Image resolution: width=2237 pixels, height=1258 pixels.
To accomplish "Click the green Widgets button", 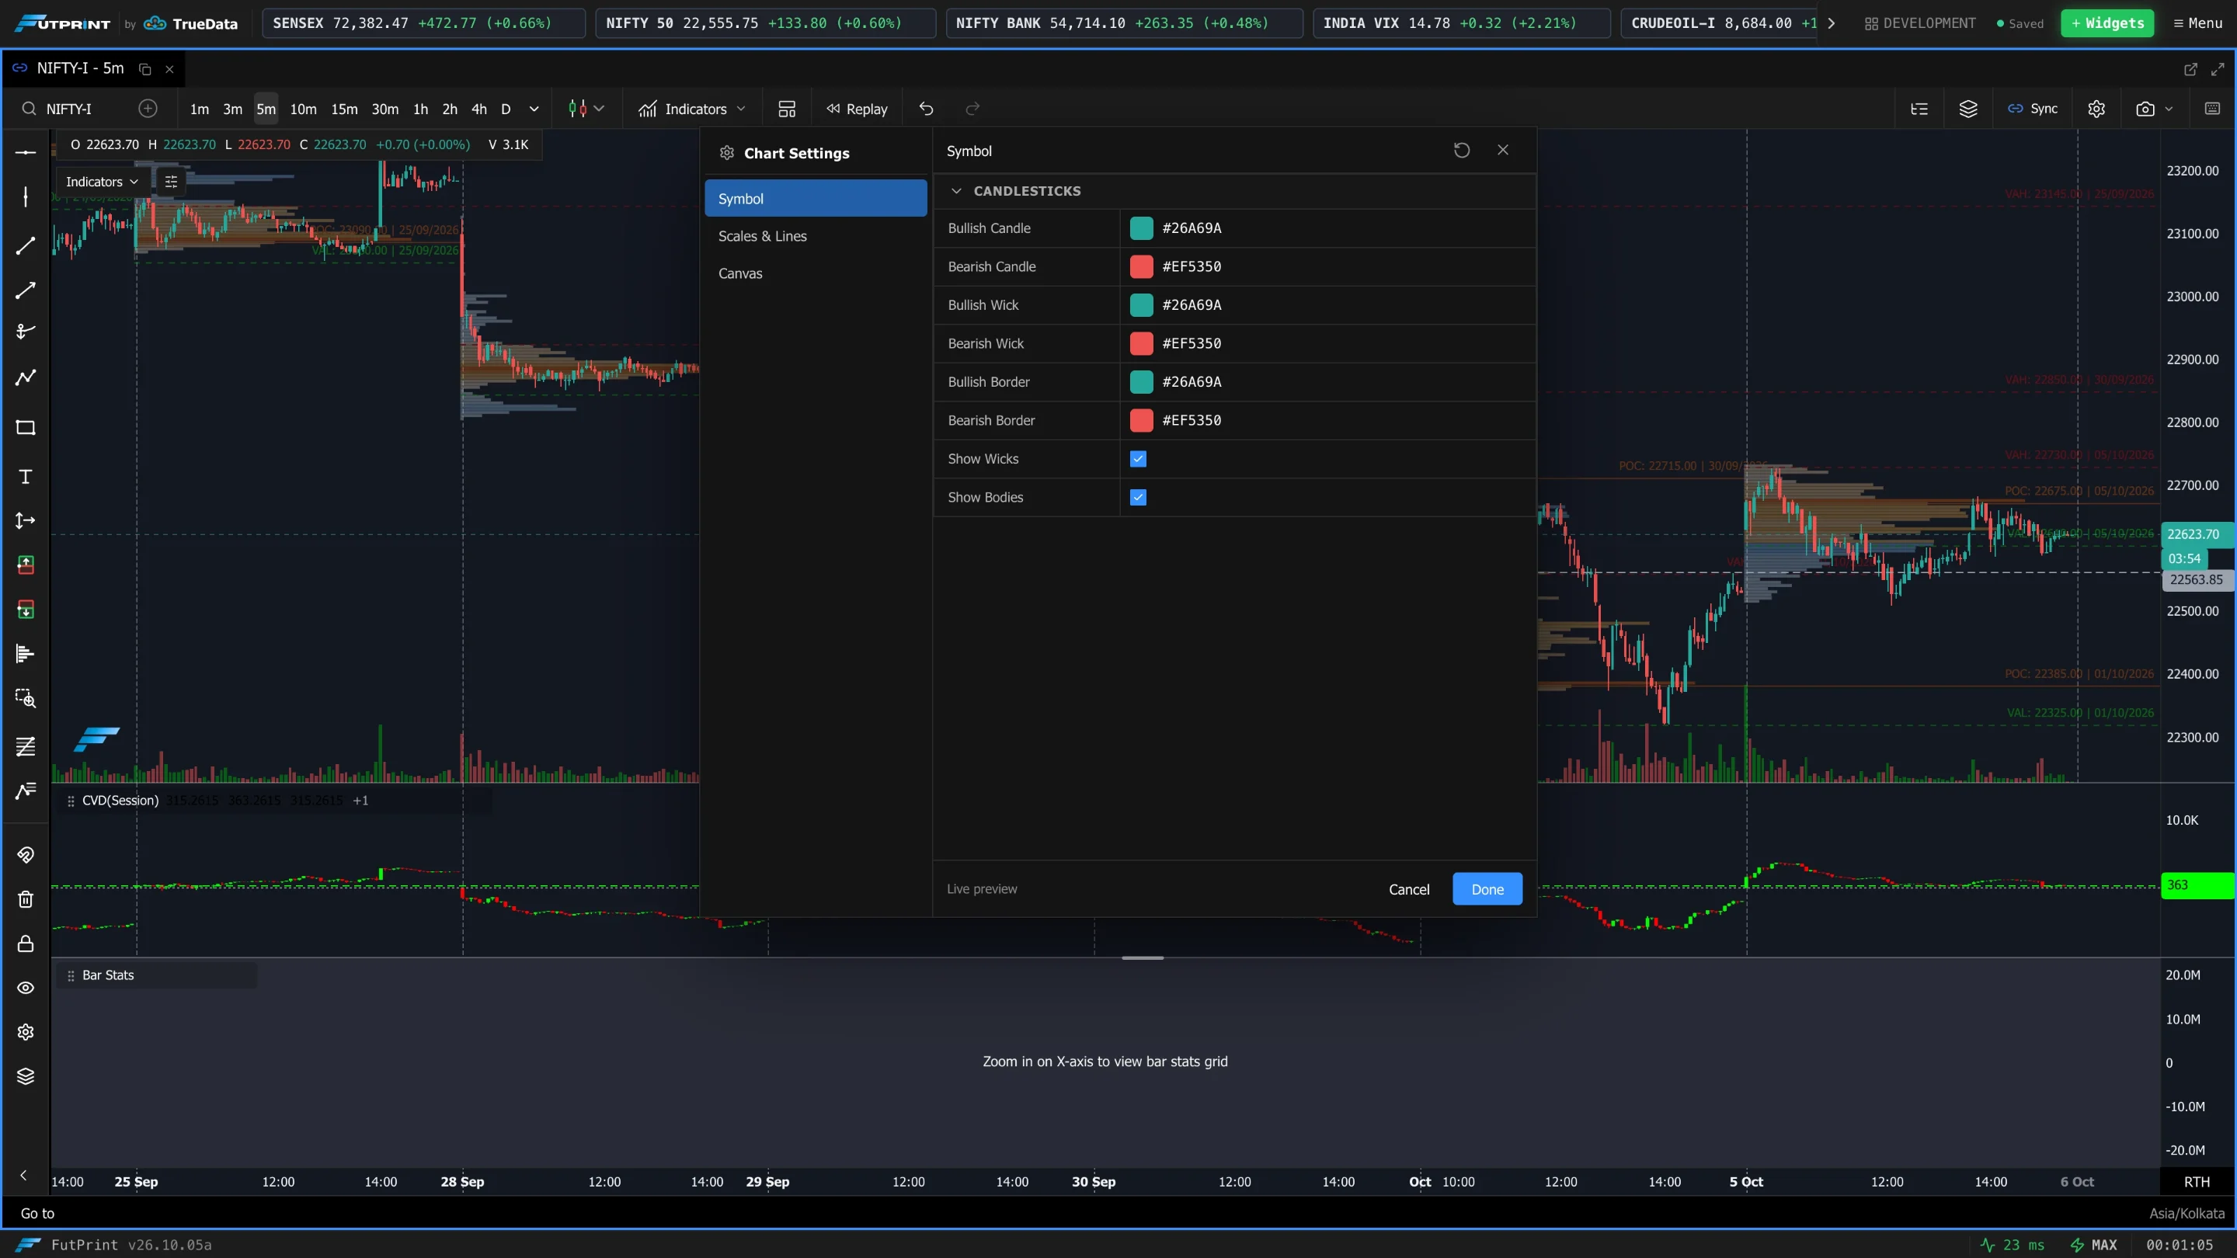I will point(2107,23).
